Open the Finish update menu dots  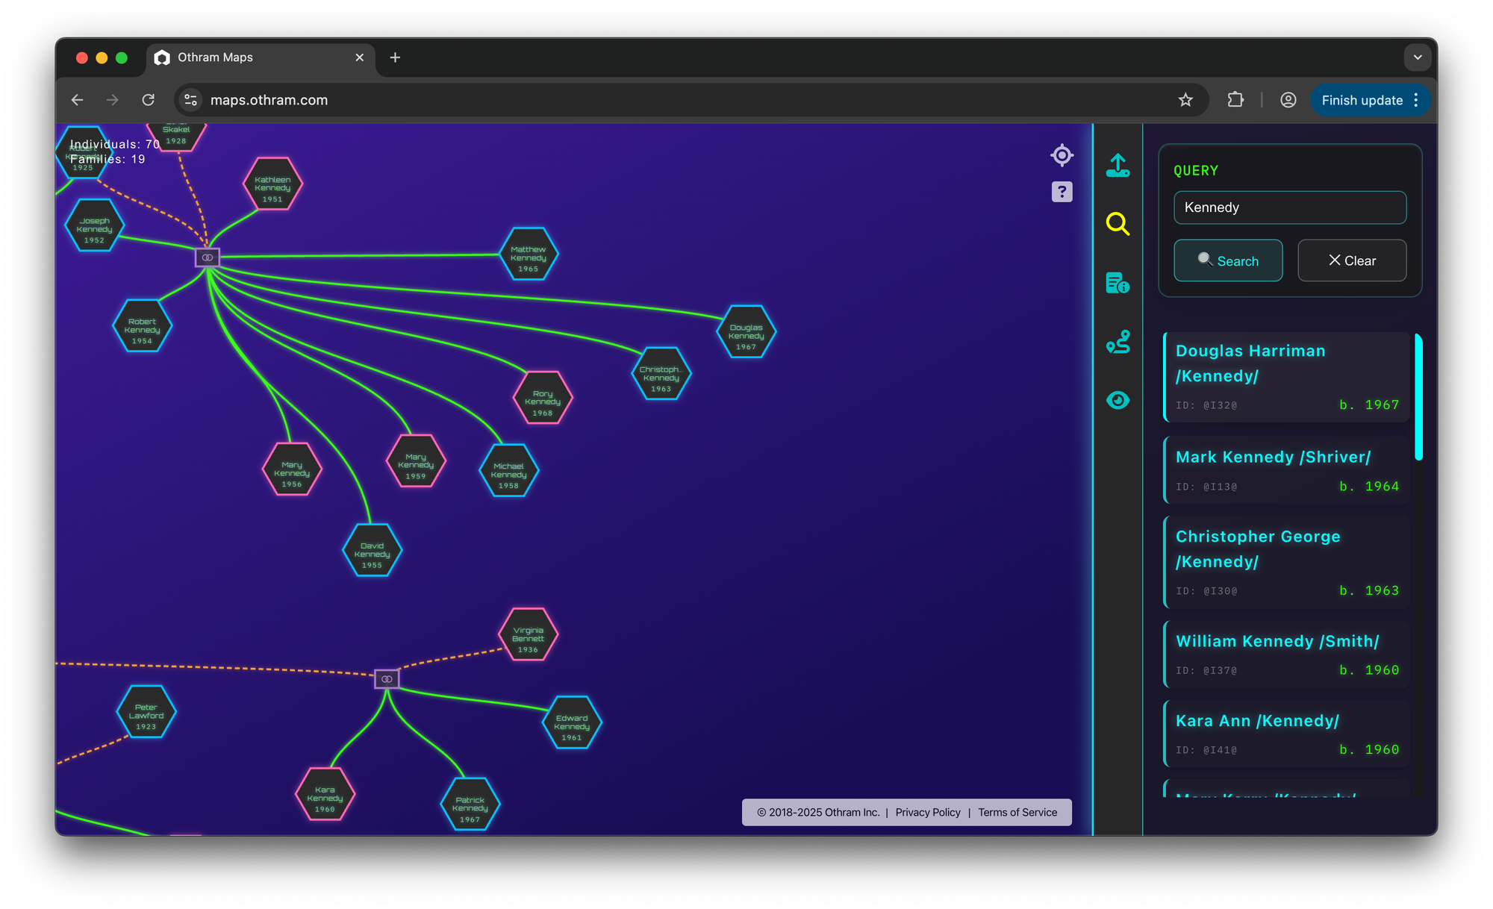tap(1416, 100)
